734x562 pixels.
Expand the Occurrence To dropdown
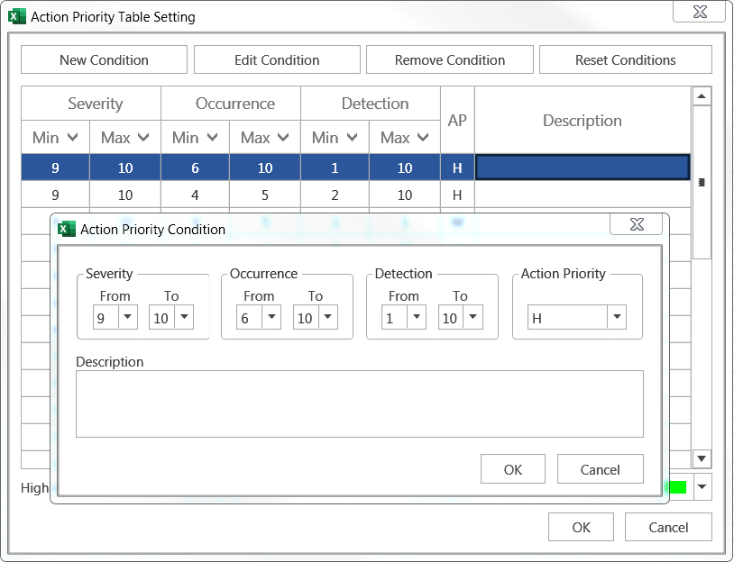click(327, 317)
